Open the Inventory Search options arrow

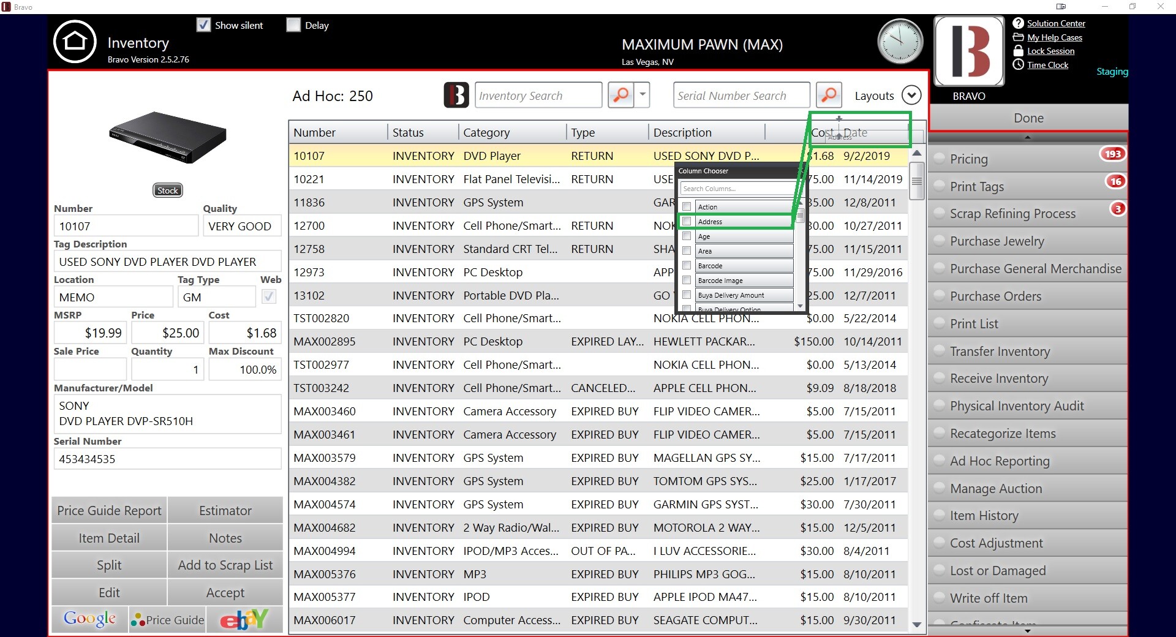click(643, 95)
